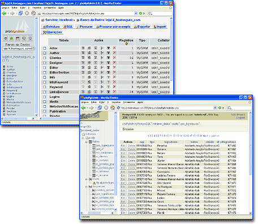Screen dimensions: 258x224
Task: Click Reload icon in phpMyAdmin Firefox window
Action: point(20,13)
